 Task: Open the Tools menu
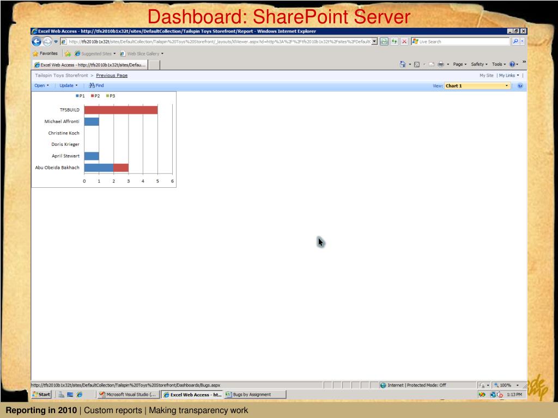pyautogui.click(x=499, y=64)
